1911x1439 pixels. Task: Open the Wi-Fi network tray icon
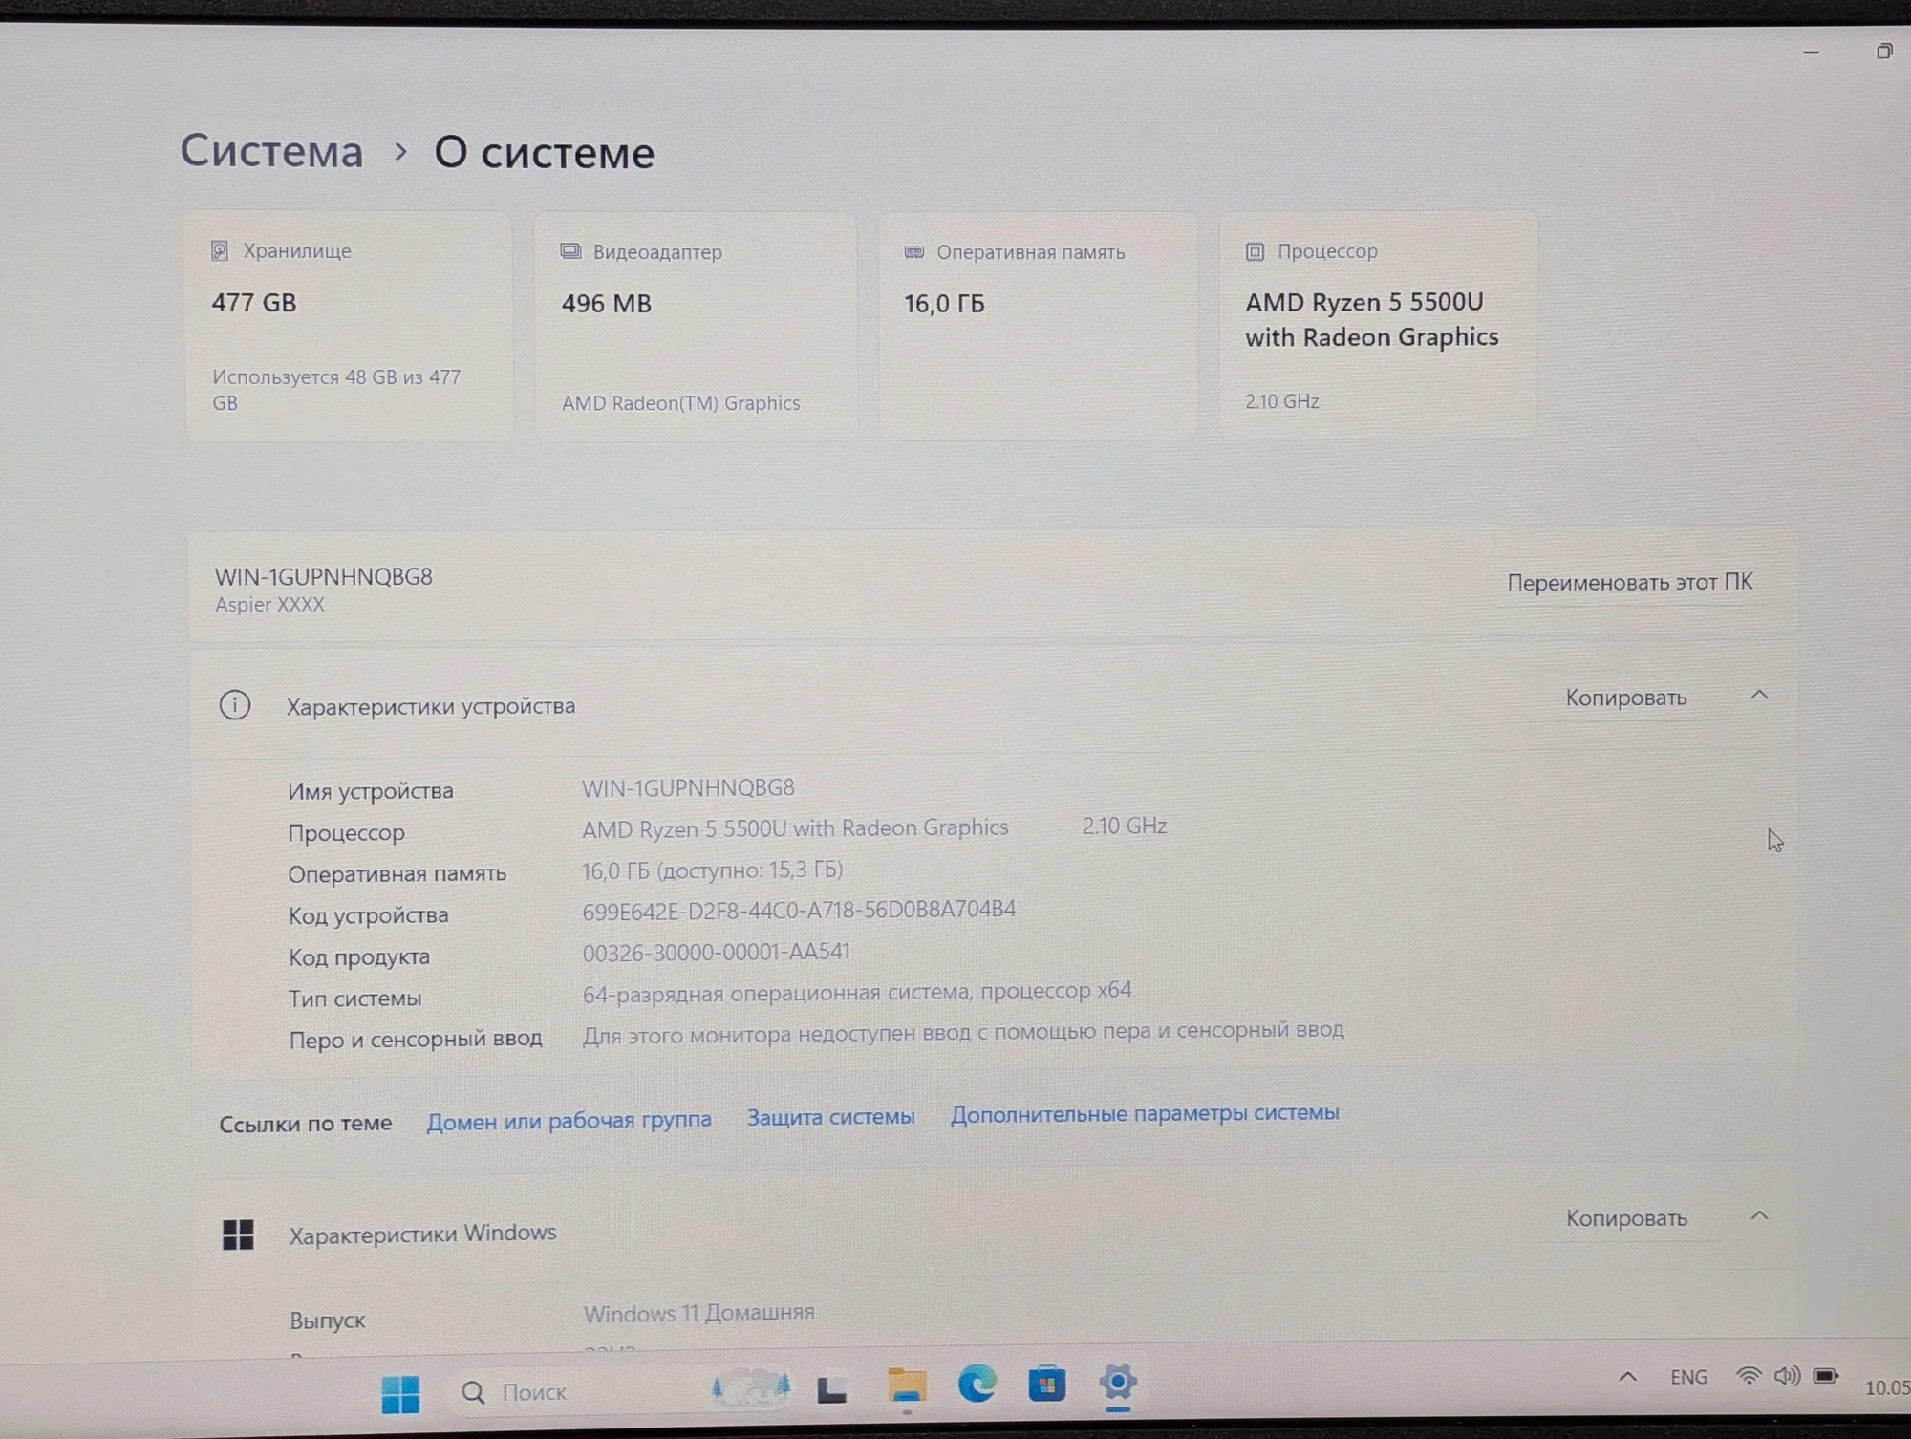coord(1749,1376)
